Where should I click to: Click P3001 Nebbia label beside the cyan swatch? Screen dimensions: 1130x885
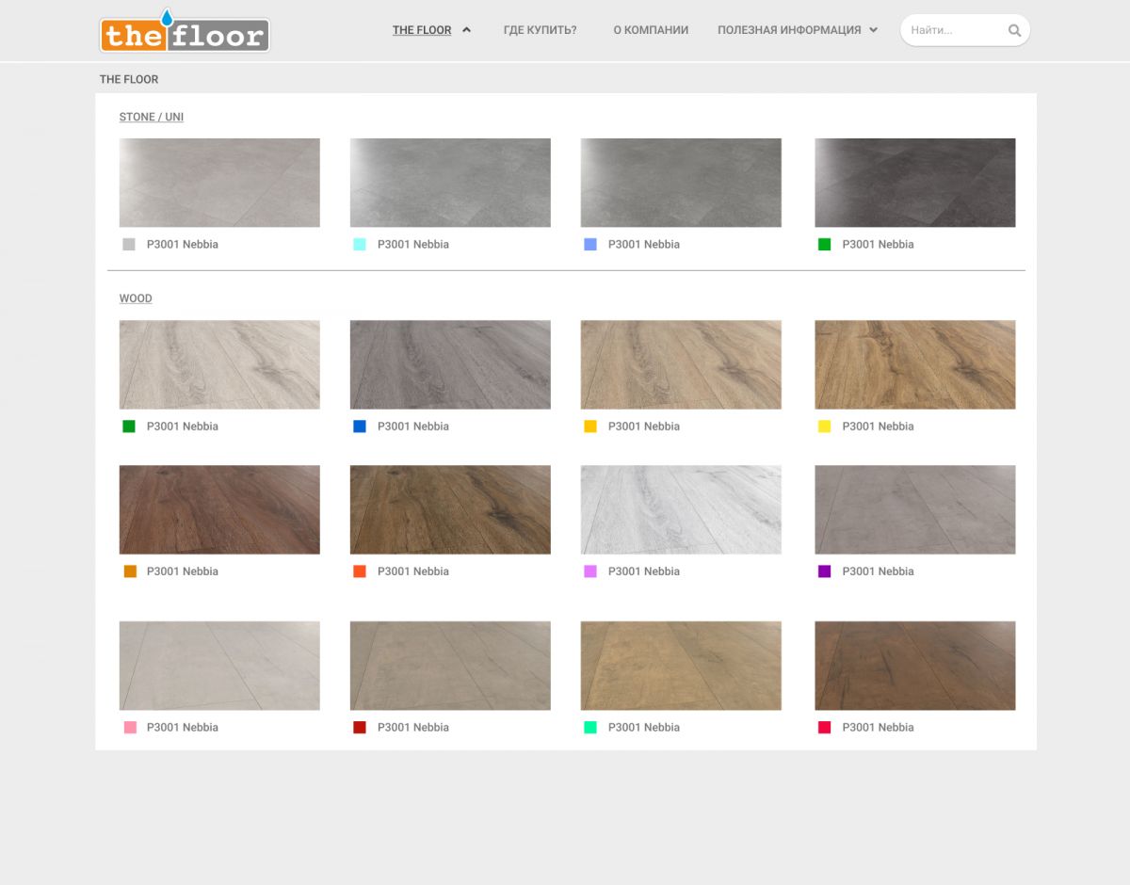[413, 245]
